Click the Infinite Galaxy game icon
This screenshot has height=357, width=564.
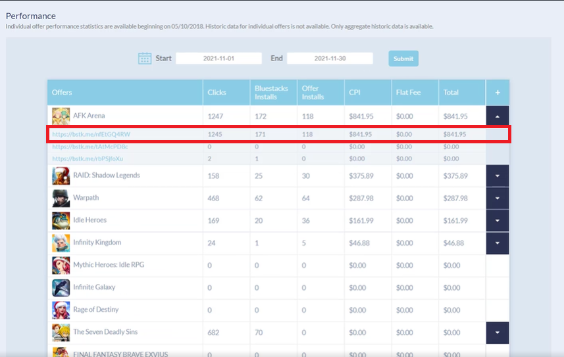point(61,287)
